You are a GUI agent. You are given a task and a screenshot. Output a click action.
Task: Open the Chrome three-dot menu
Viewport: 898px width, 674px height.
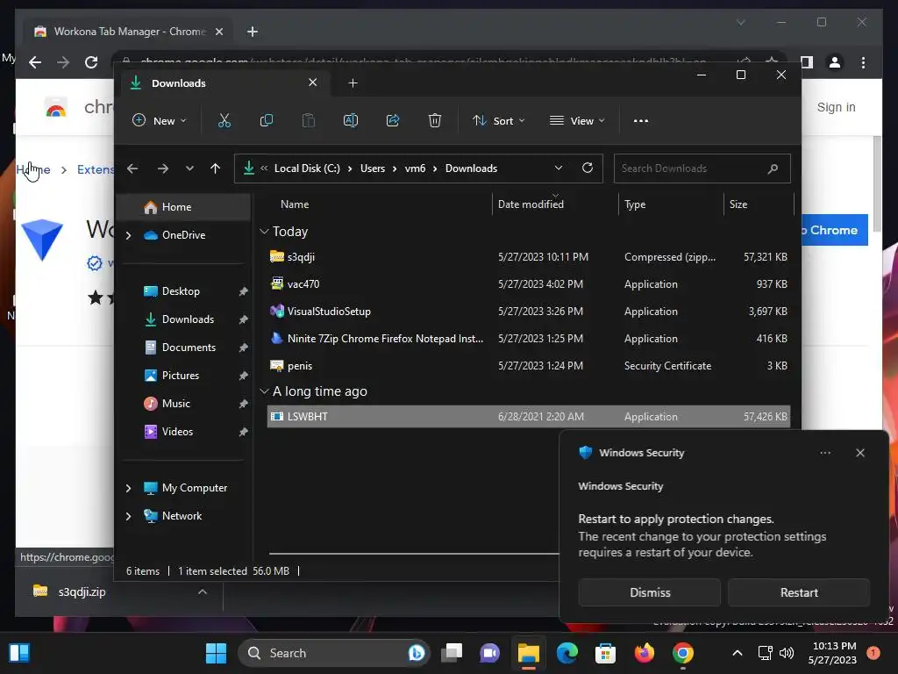coord(863,62)
